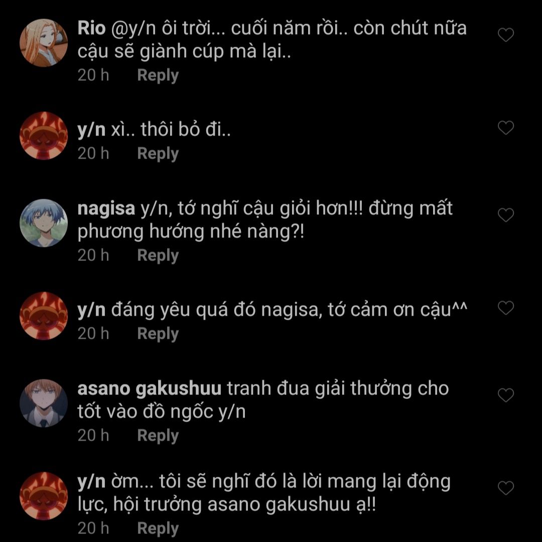Open nagisa's username link
Screen dimensions: 542x542
point(106,208)
